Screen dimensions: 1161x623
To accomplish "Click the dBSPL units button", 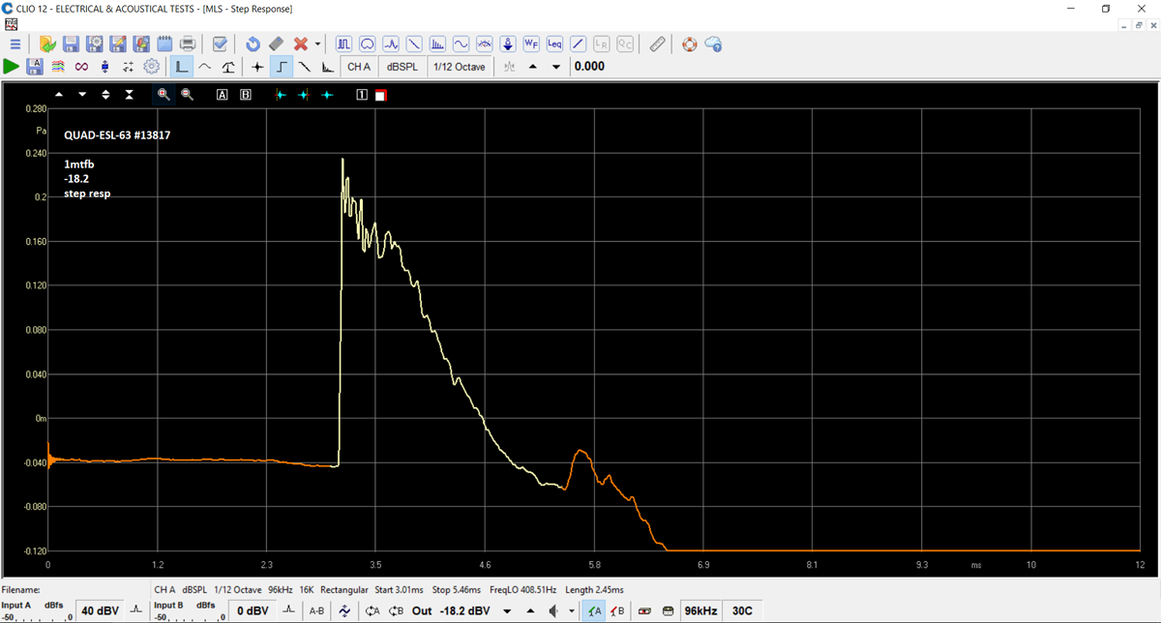I will [402, 67].
